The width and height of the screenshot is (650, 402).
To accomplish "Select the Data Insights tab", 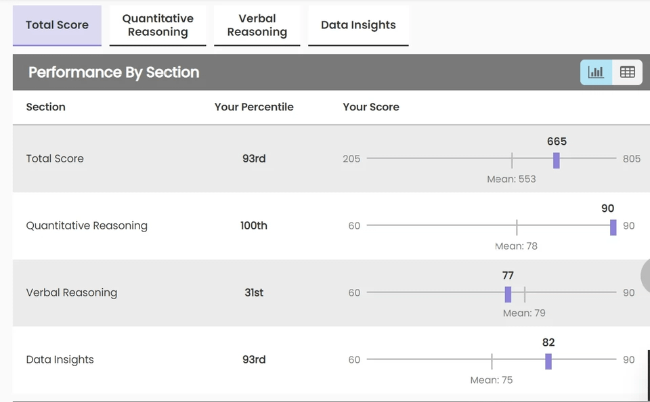I will click(x=358, y=25).
